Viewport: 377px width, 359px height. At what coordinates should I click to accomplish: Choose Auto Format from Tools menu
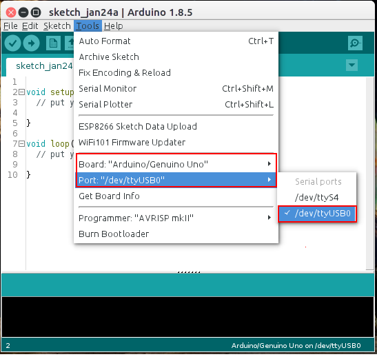pos(176,41)
